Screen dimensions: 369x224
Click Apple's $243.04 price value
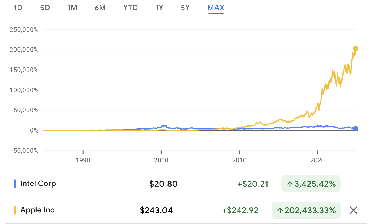[x=156, y=210]
